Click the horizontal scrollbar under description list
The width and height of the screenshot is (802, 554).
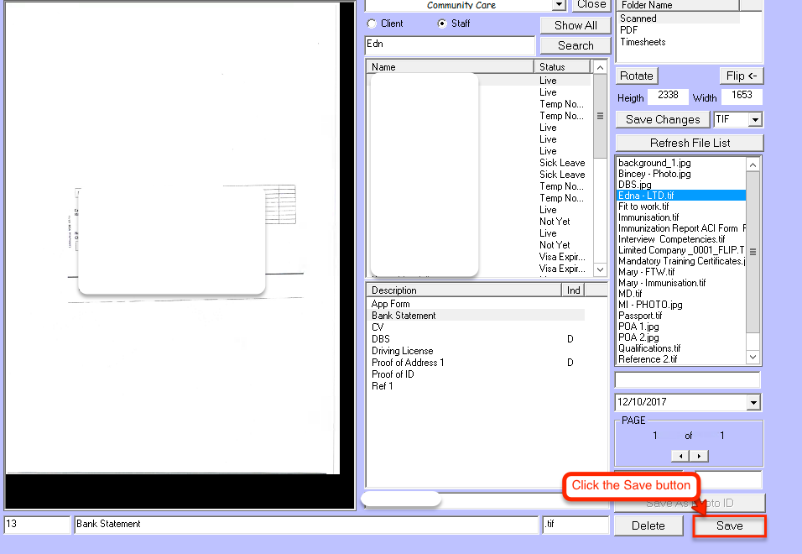point(401,499)
